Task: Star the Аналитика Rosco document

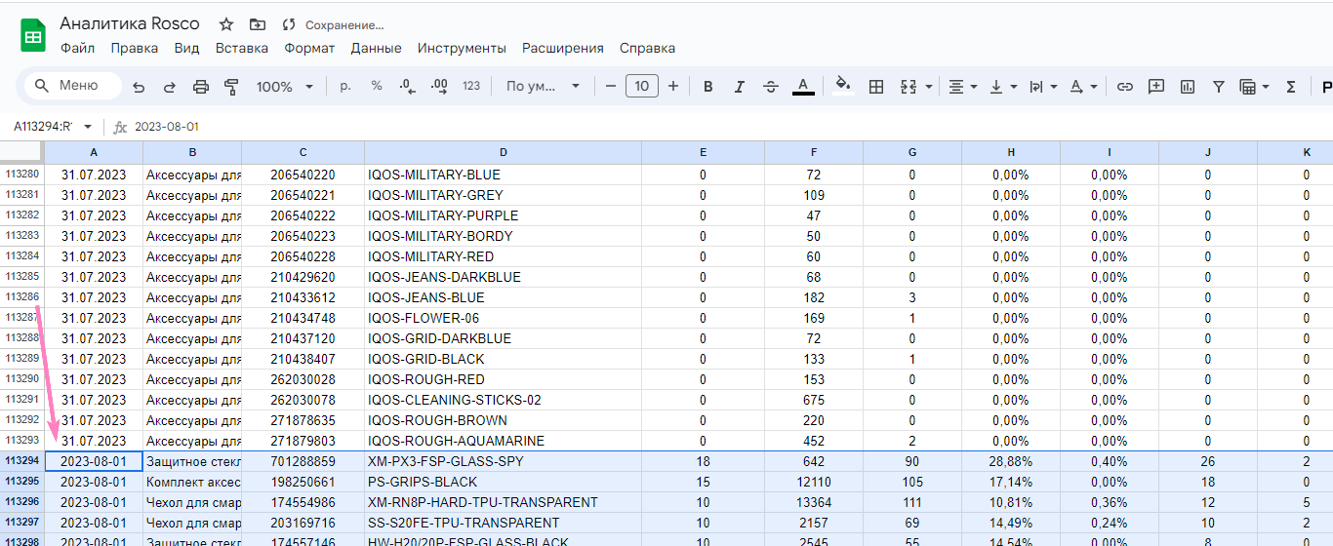Action: pos(226,24)
